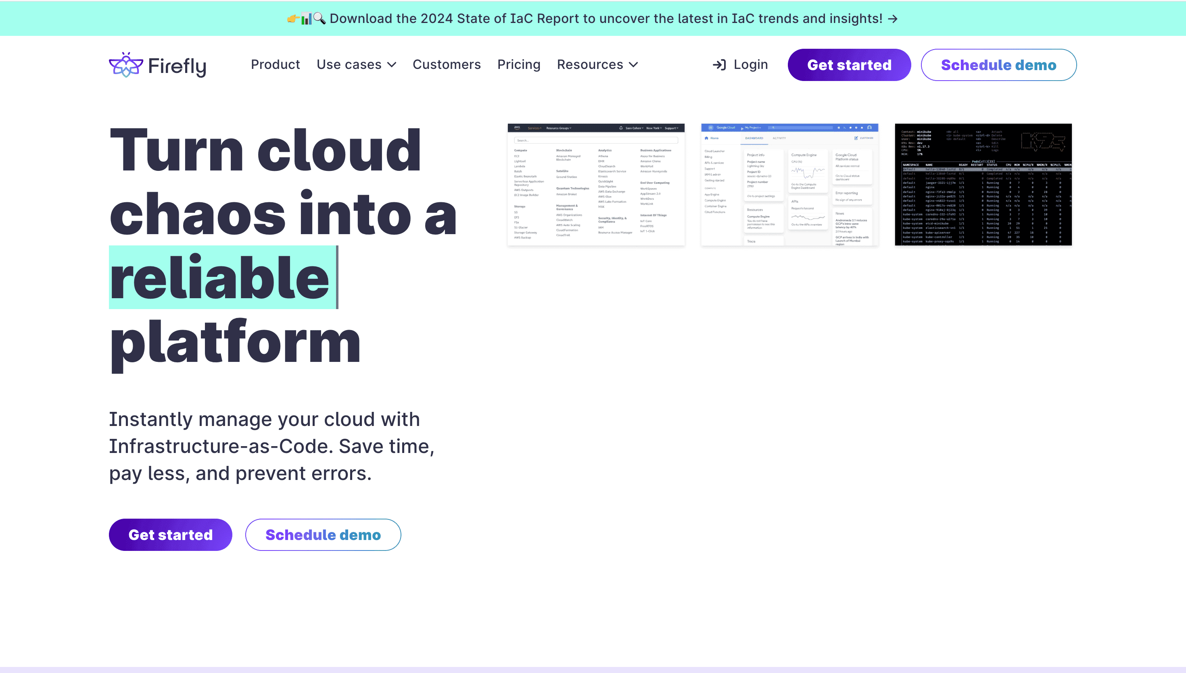Open the Resources menu
The image size is (1186, 673).
(x=597, y=65)
